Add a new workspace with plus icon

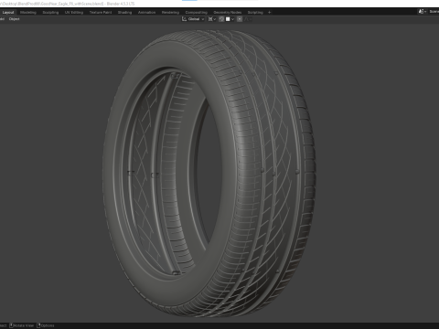(269, 13)
